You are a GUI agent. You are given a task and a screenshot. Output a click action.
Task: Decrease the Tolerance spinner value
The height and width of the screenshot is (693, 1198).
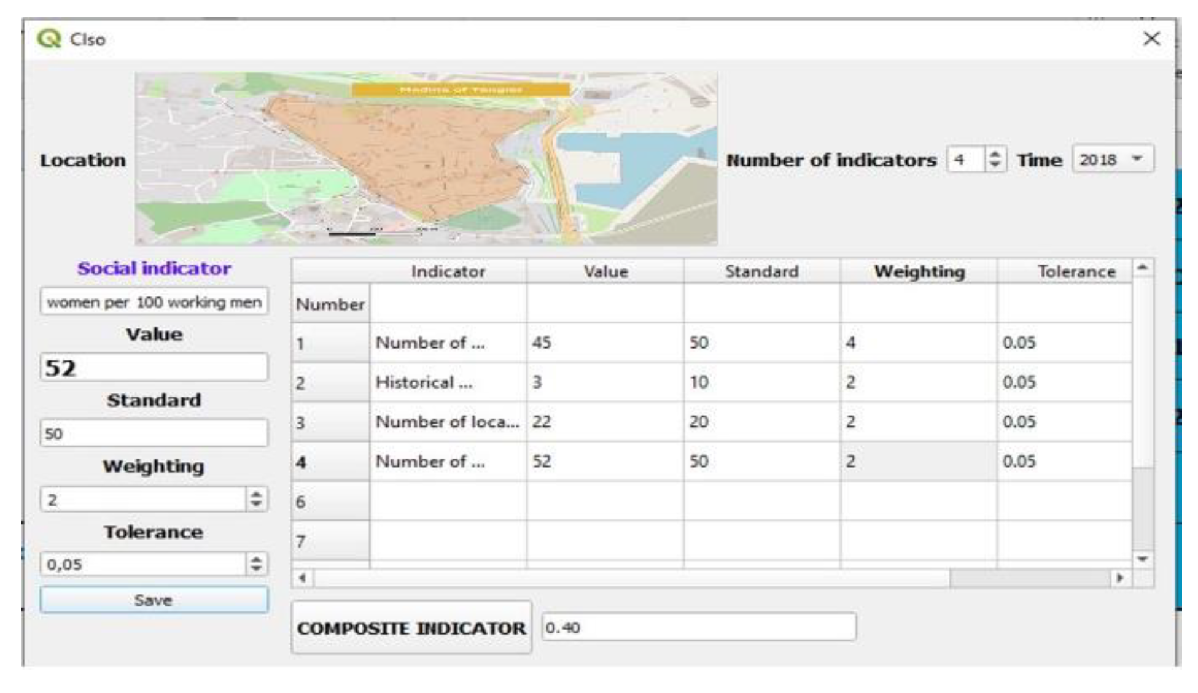pos(256,568)
